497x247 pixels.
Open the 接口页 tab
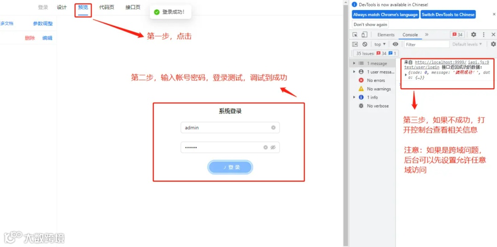(x=133, y=7)
